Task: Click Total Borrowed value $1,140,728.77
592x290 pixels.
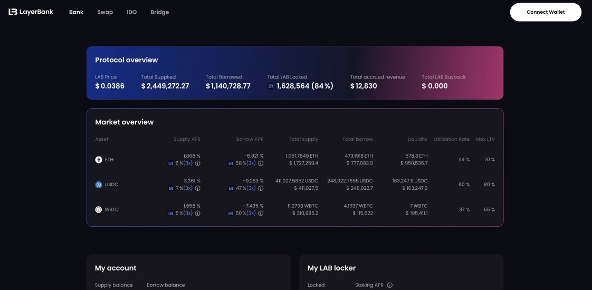Action: 228,86
